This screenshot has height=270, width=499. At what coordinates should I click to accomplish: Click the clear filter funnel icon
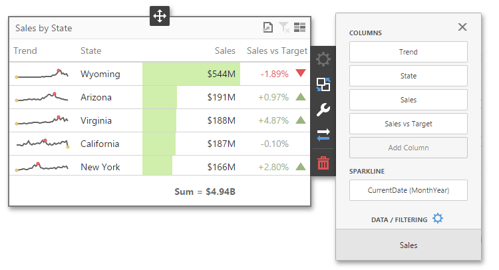[x=284, y=27]
